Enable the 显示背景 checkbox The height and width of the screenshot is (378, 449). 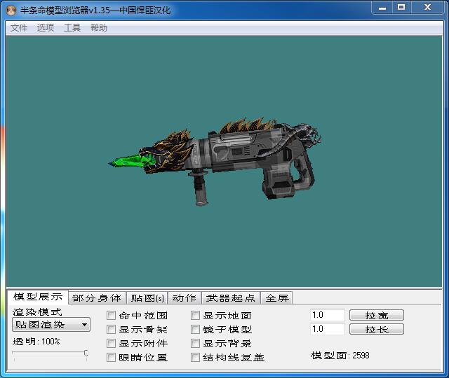[195, 344]
